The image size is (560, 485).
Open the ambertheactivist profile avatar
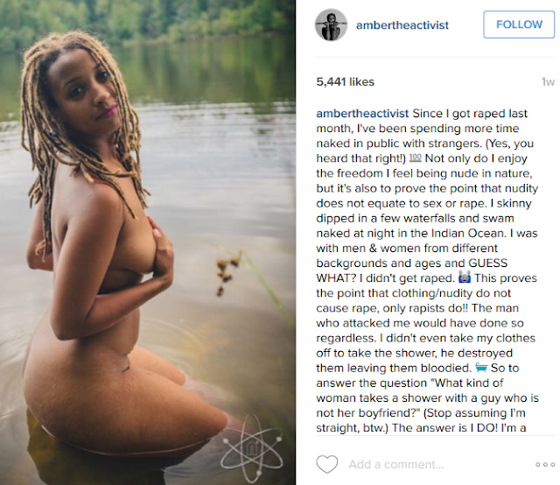pyautogui.click(x=331, y=25)
